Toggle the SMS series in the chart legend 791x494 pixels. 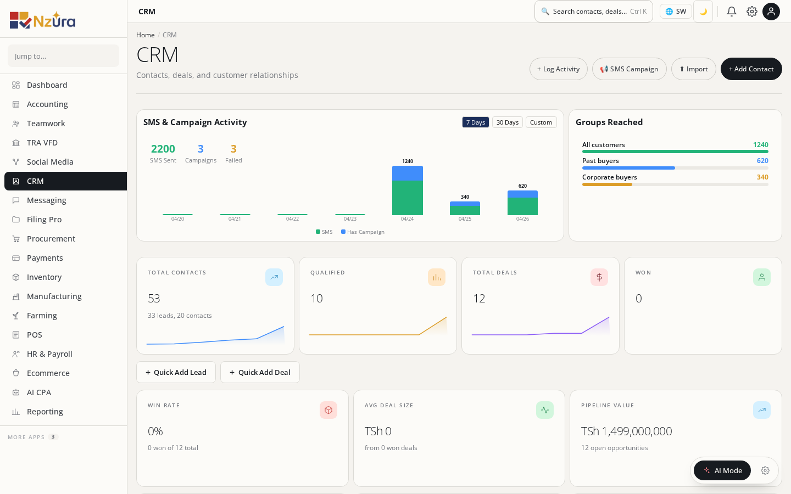(324, 232)
